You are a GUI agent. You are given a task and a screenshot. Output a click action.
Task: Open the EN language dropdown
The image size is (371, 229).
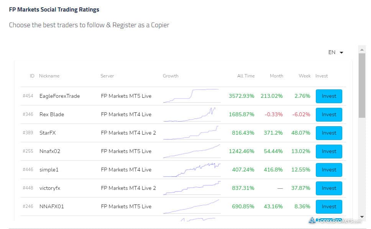pyautogui.click(x=335, y=53)
